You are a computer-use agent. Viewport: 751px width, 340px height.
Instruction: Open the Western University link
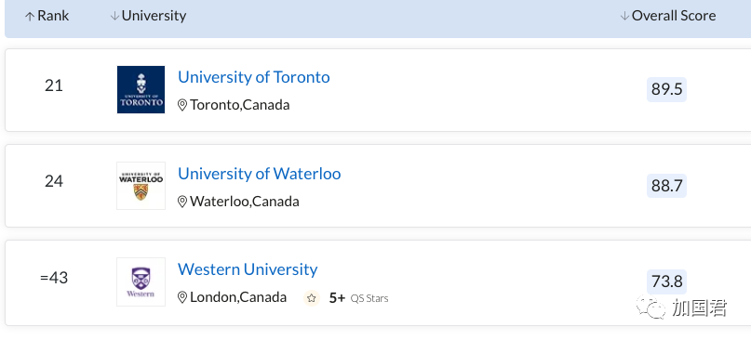pyautogui.click(x=248, y=269)
